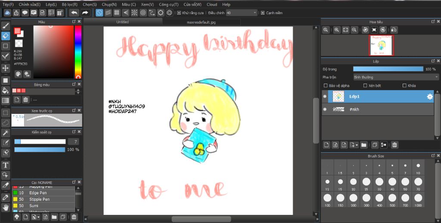Duplicate the layer in Lớp panel

point(374,145)
